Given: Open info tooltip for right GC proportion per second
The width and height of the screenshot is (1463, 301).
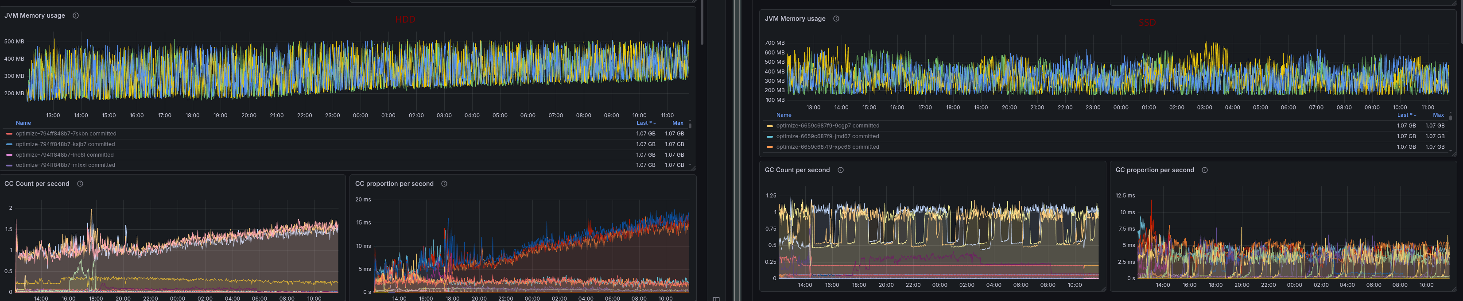Looking at the screenshot, I should [x=1205, y=170].
